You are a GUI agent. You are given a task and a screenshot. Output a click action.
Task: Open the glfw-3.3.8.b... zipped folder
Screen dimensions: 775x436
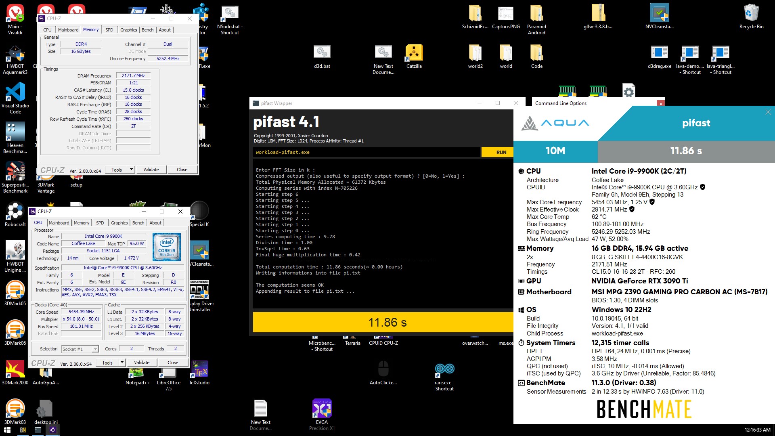[598, 17]
